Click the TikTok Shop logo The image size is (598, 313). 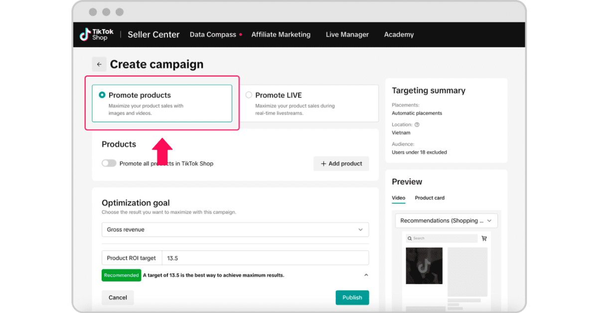click(97, 34)
